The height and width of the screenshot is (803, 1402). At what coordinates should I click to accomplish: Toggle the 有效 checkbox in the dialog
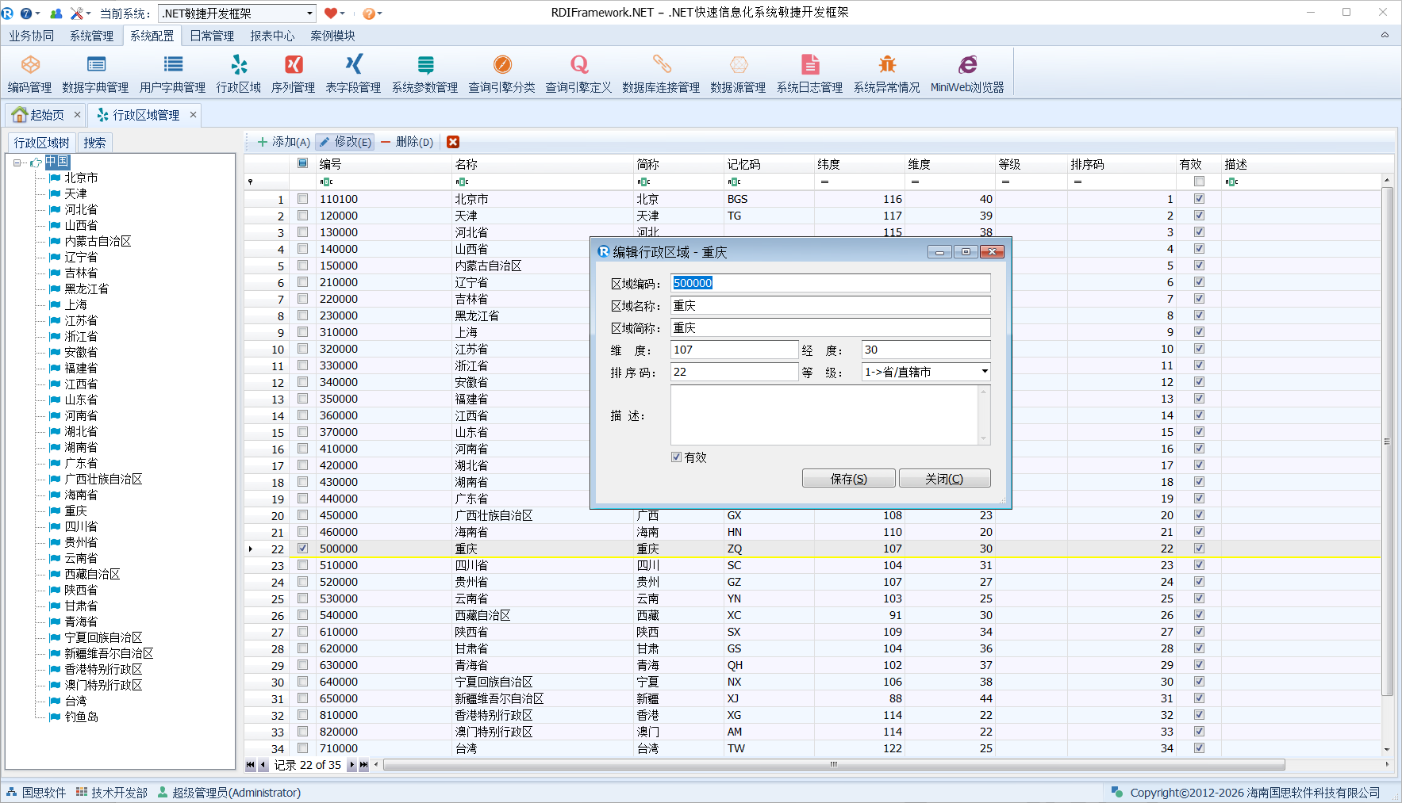677,457
